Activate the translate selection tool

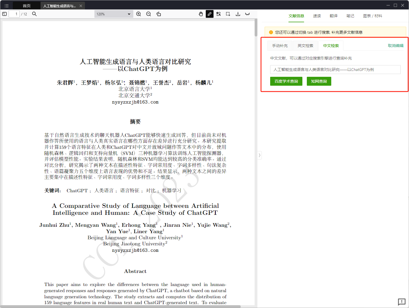219,14
